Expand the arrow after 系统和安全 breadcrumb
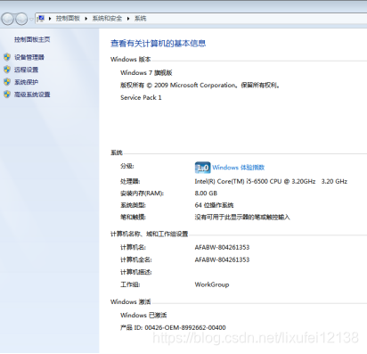 click(x=128, y=19)
